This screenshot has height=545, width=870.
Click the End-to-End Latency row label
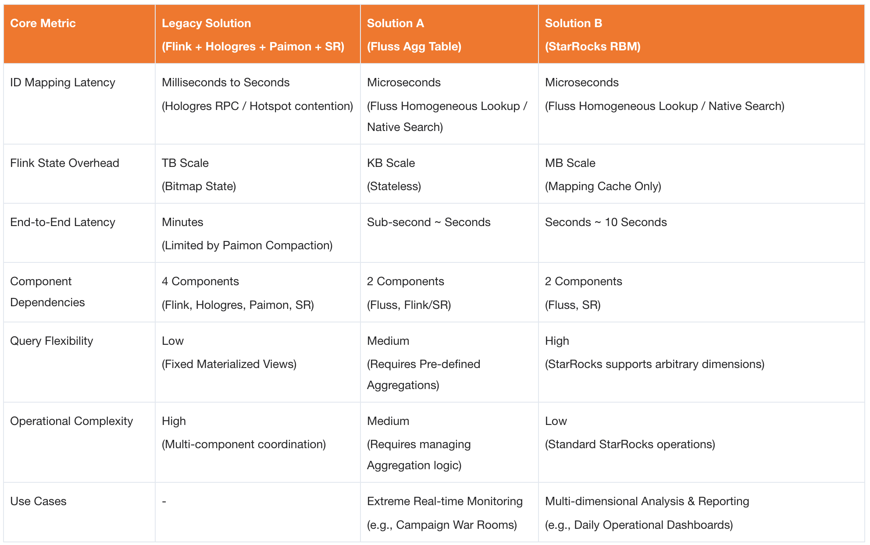tap(62, 223)
